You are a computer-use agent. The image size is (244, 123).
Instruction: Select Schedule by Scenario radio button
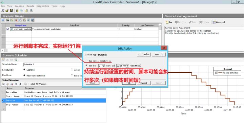click(x=24, y=70)
